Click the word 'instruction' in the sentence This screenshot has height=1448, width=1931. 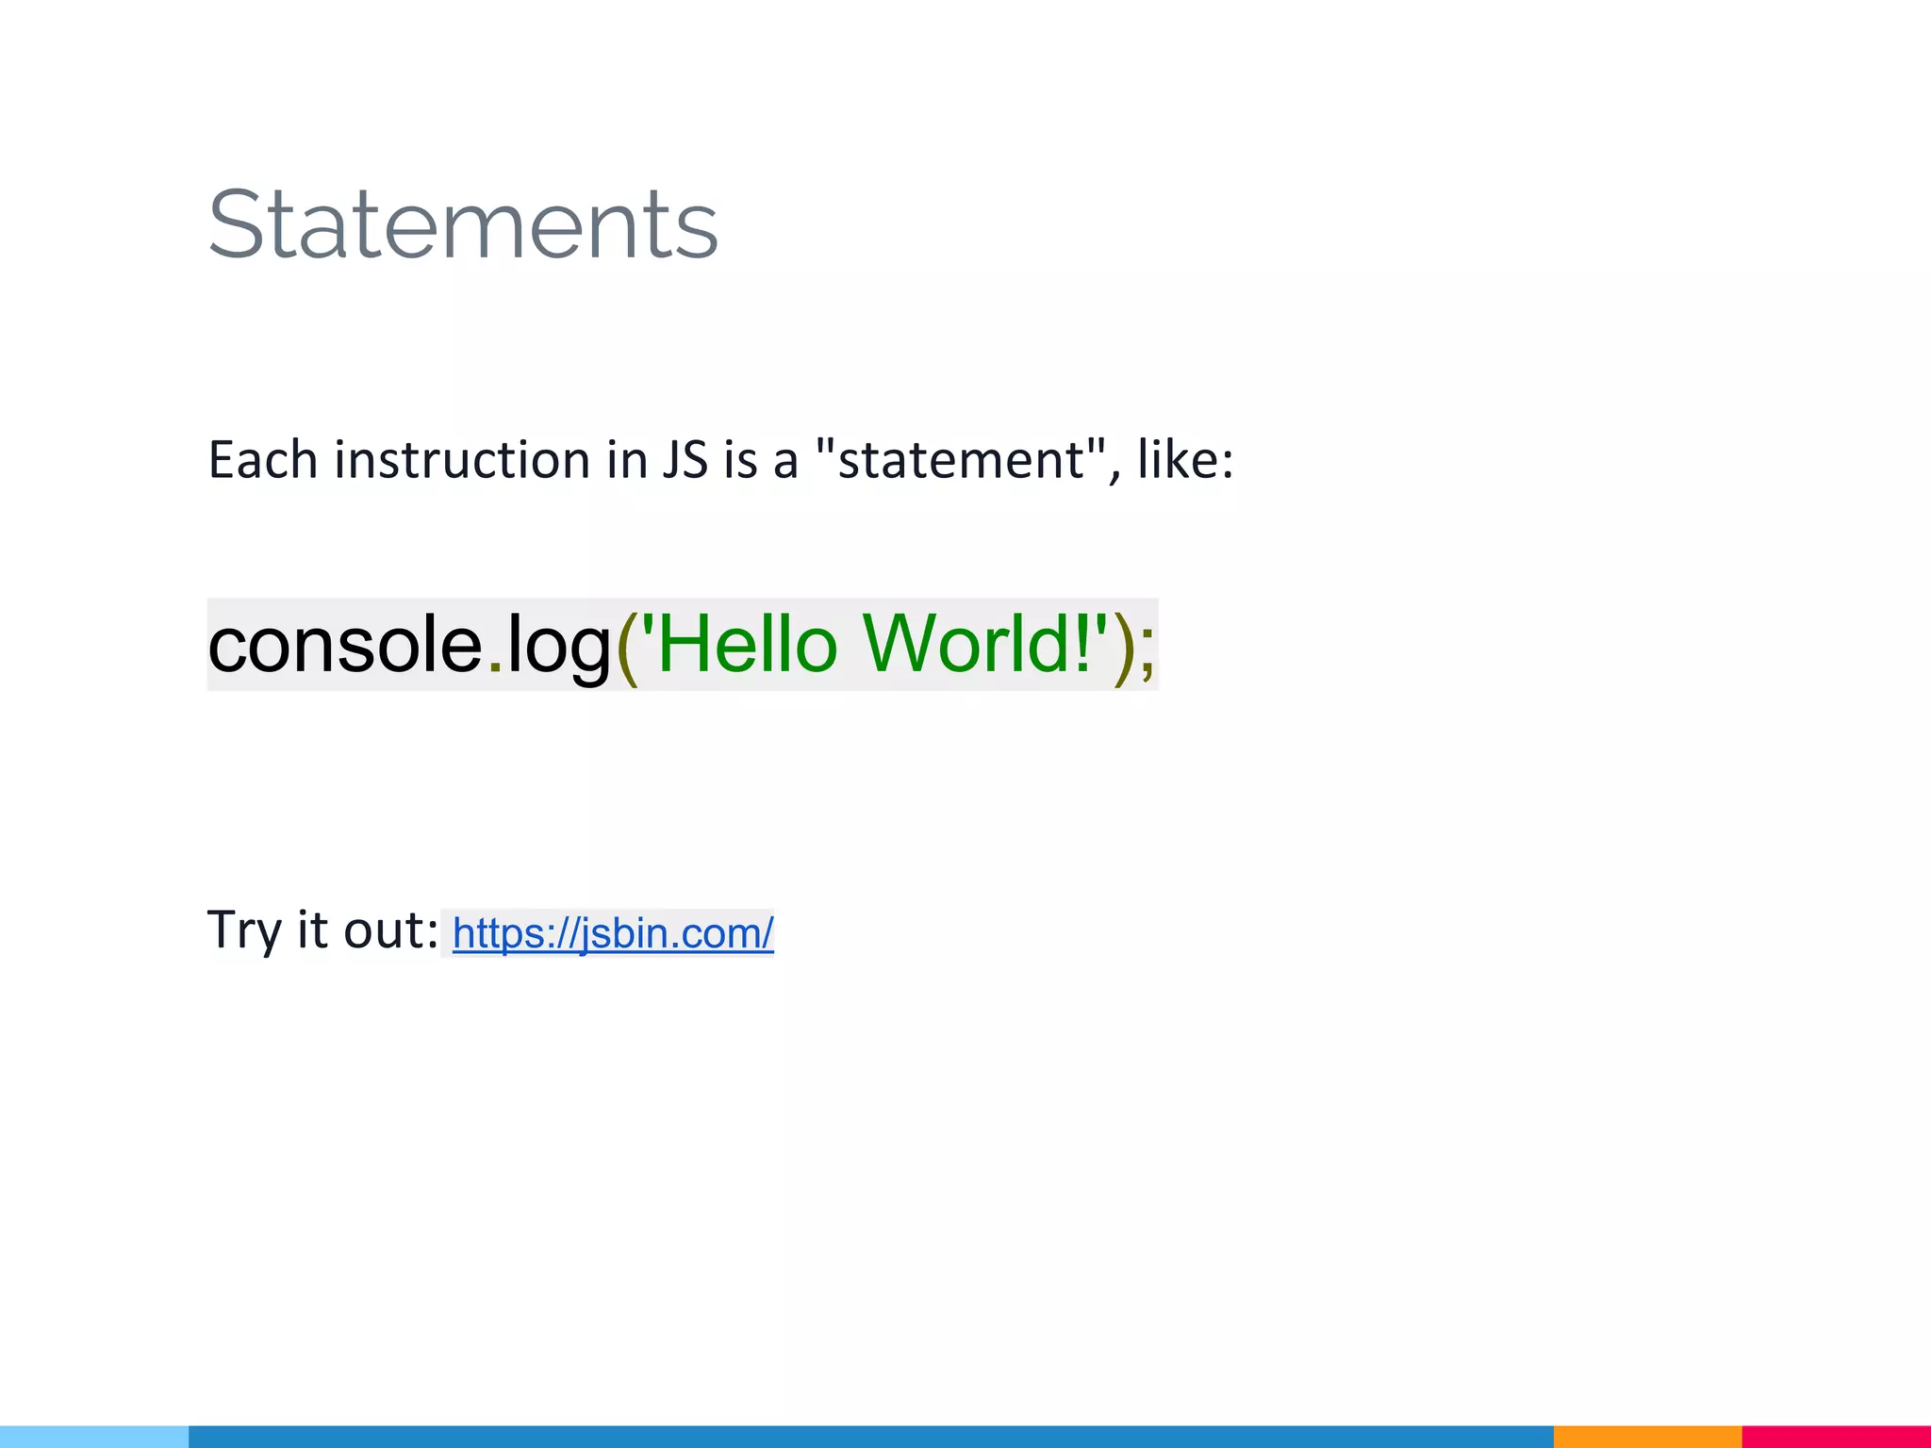(462, 460)
